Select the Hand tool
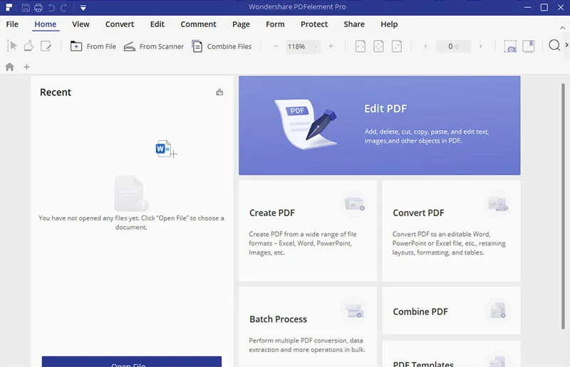The image size is (570, 367). (28, 46)
